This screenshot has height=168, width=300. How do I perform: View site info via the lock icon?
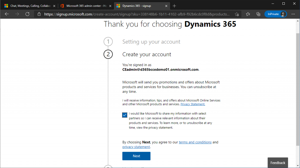click(x=39, y=14)
